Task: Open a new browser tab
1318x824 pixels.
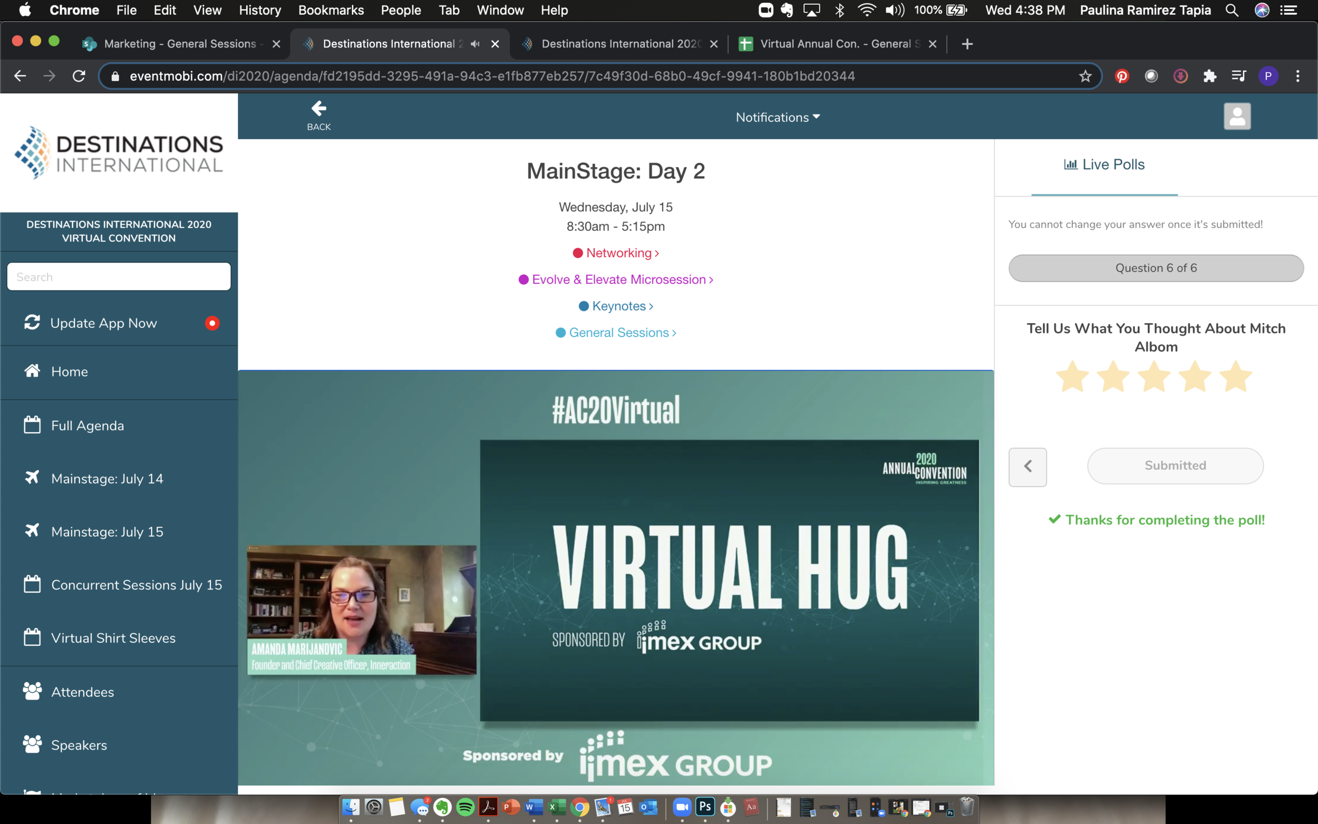Action: [967, 44]
